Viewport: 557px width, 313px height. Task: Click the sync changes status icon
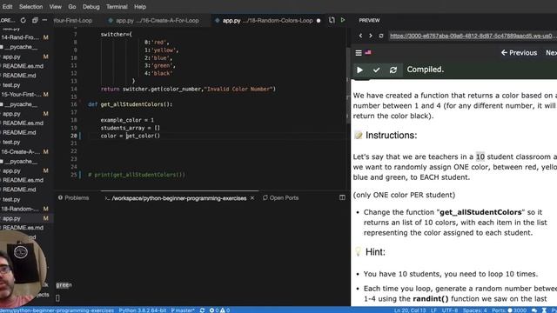[202, 310]
